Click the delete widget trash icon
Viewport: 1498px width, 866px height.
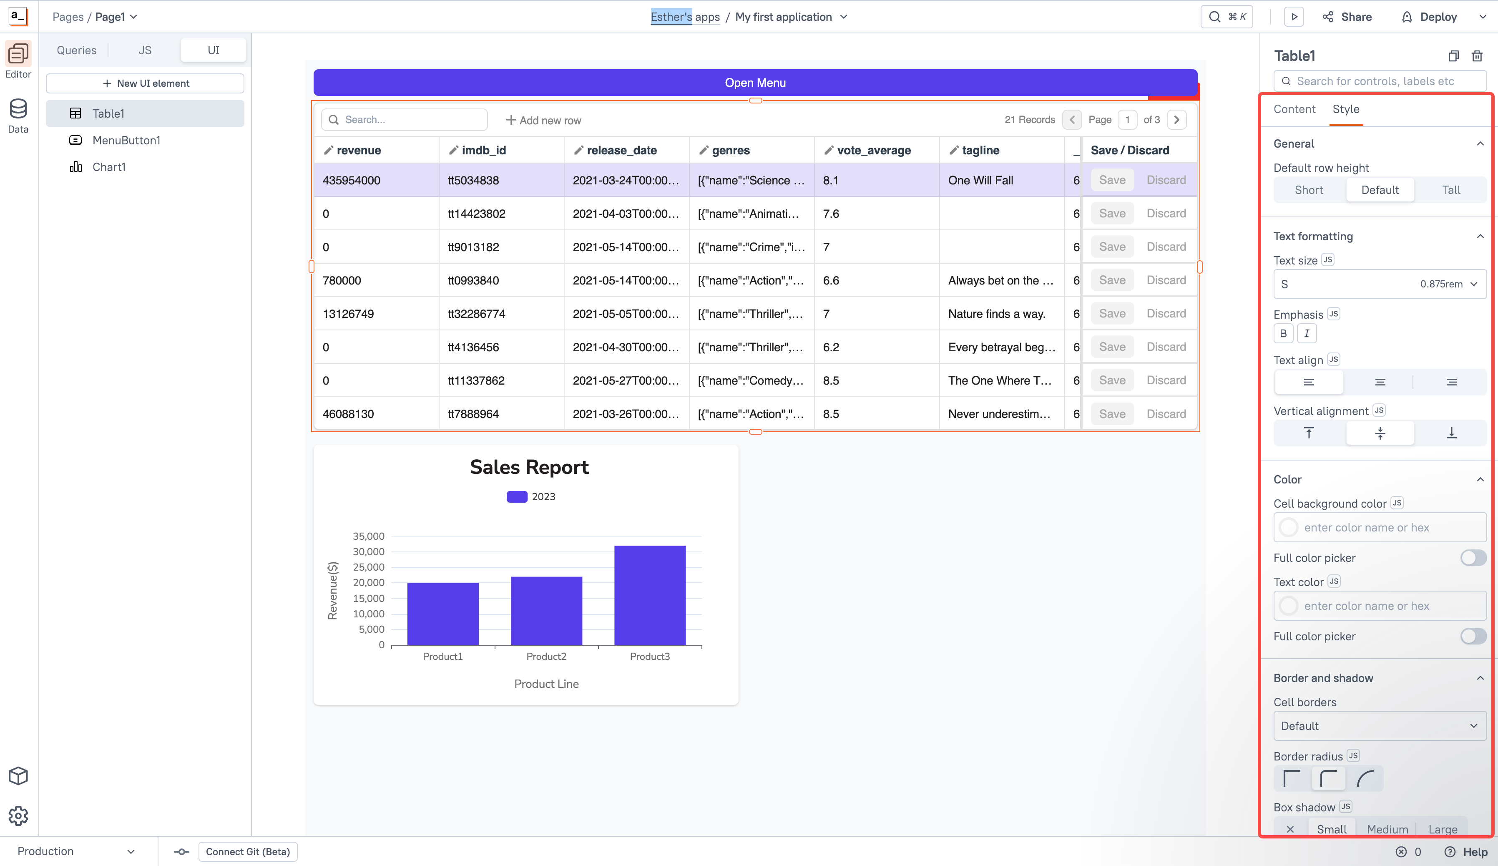[1477, 56]
